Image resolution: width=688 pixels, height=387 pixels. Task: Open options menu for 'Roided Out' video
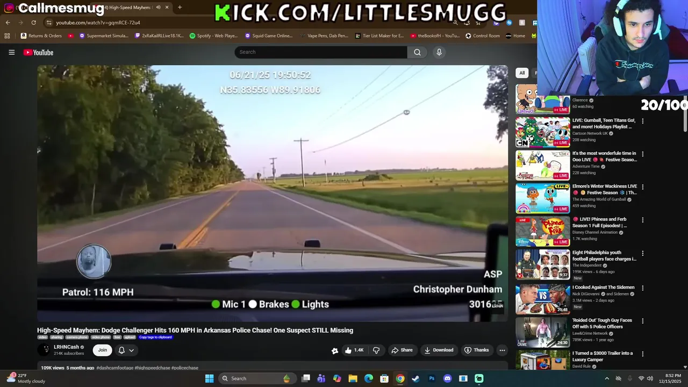[x=642, y=321]
